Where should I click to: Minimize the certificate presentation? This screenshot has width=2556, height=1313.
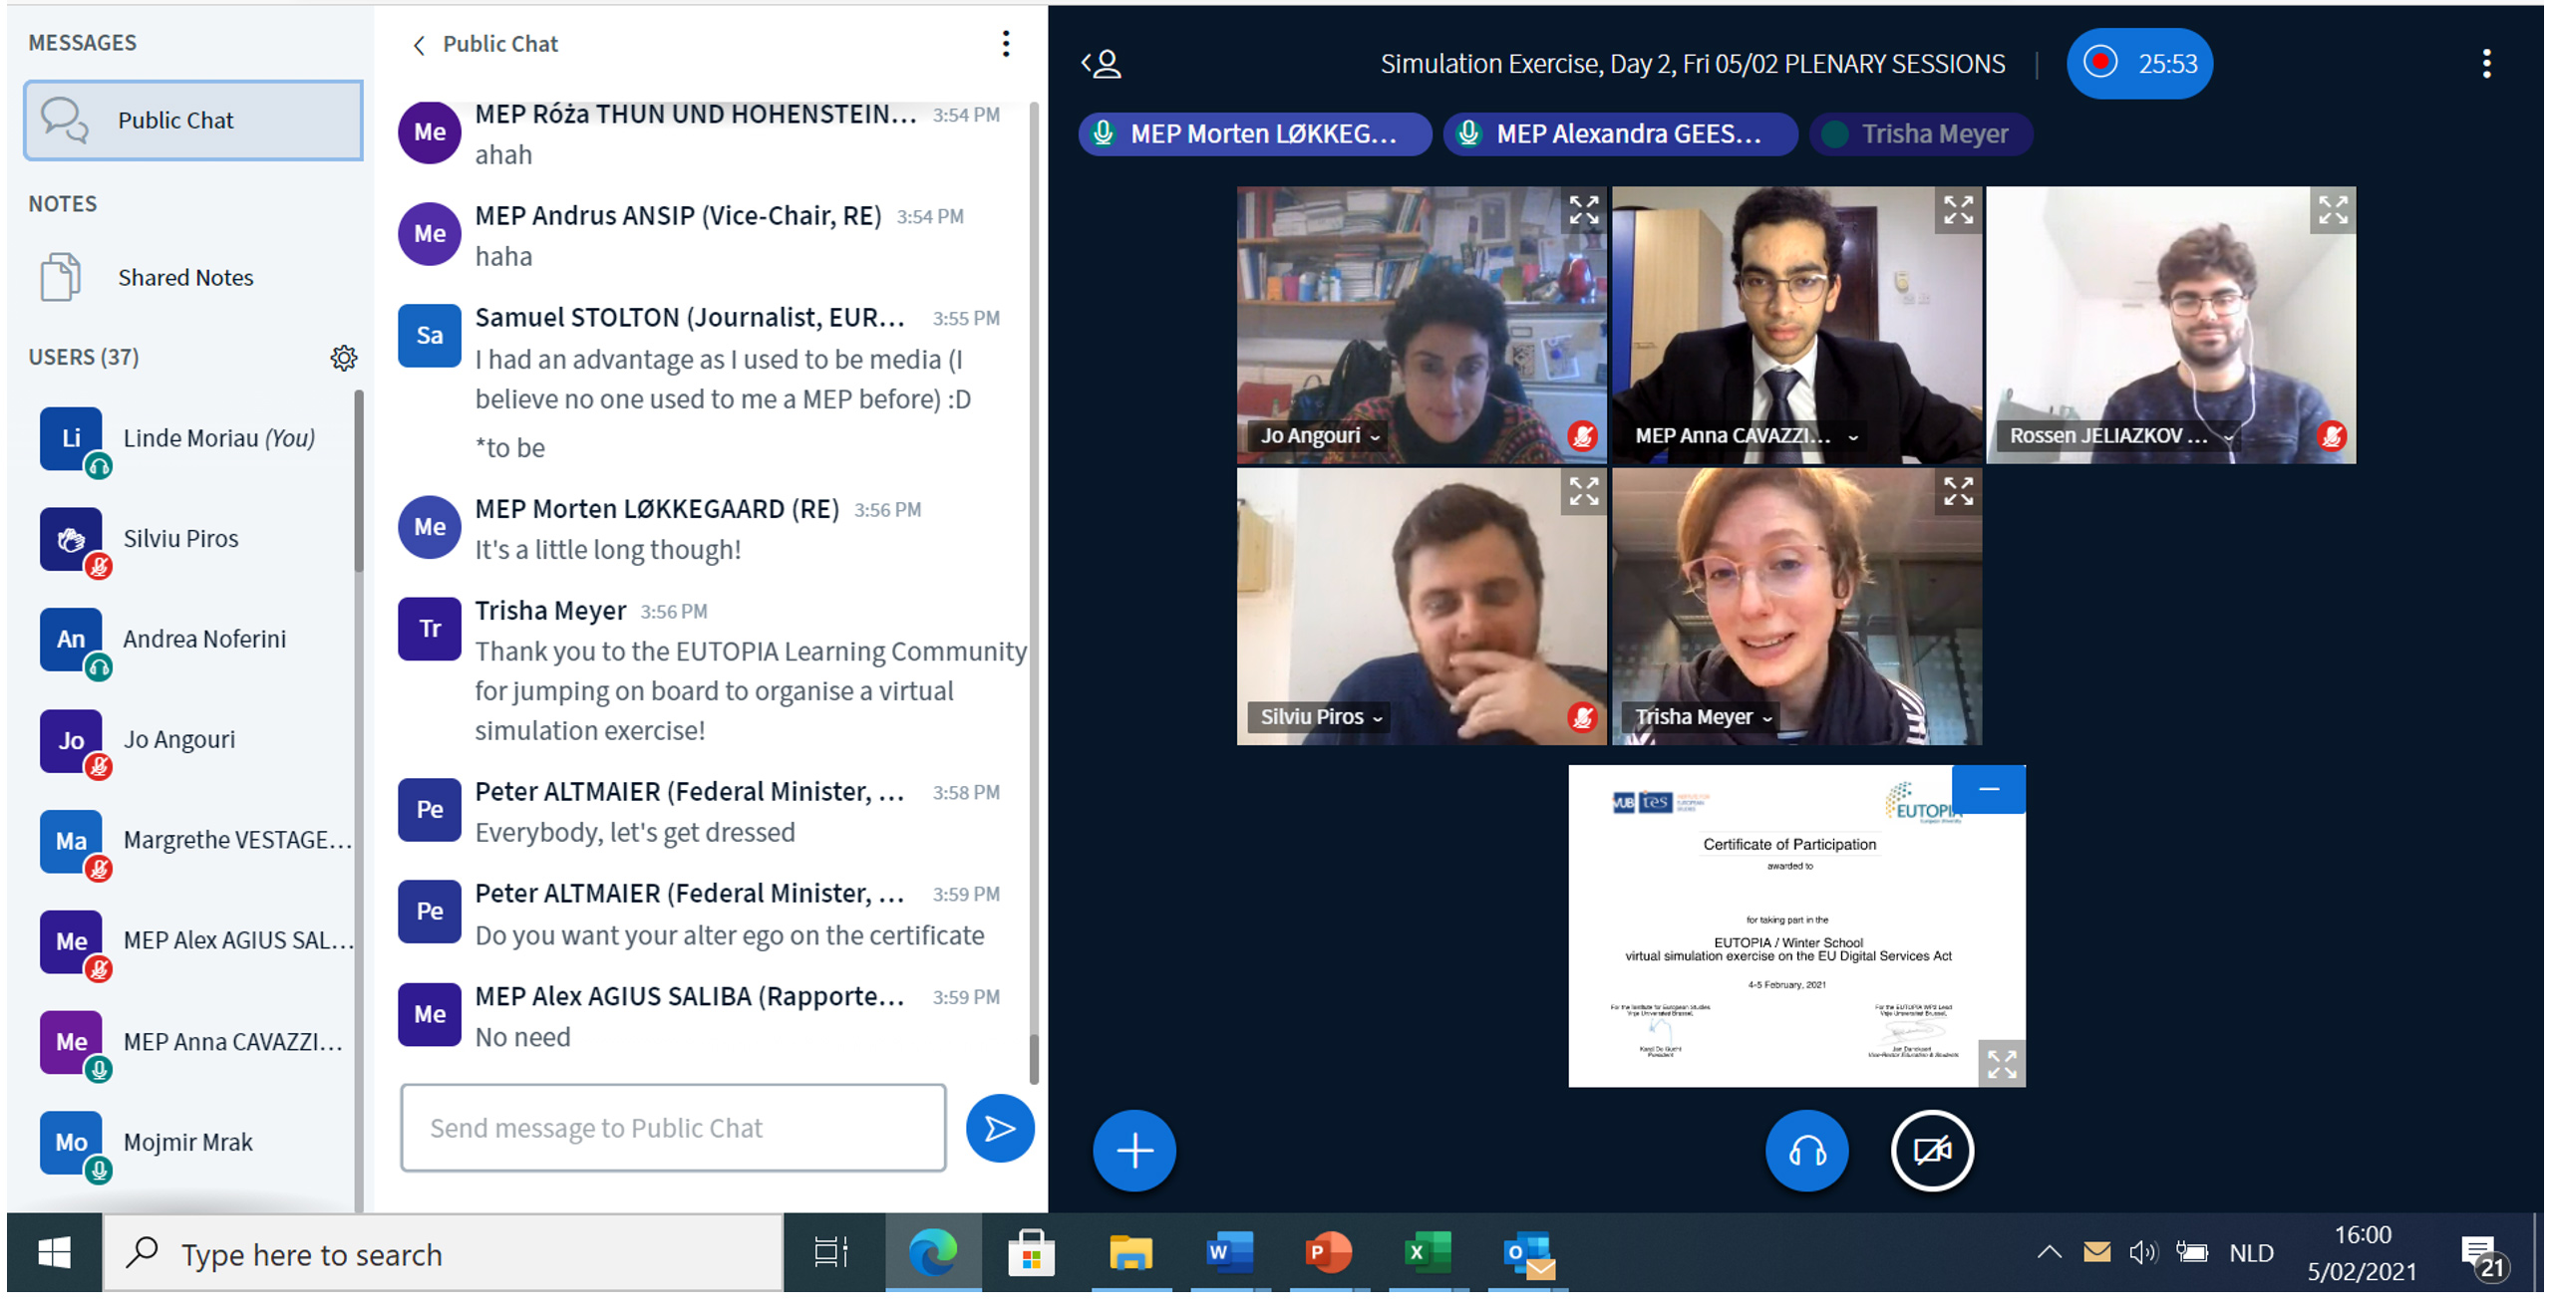tap(1988, 789)
